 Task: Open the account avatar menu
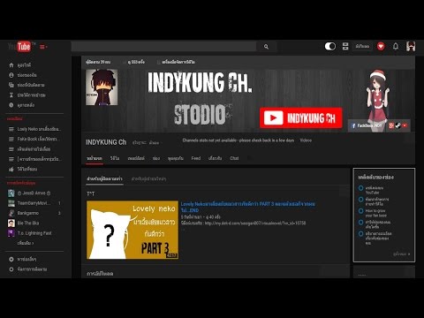[411, 46]
